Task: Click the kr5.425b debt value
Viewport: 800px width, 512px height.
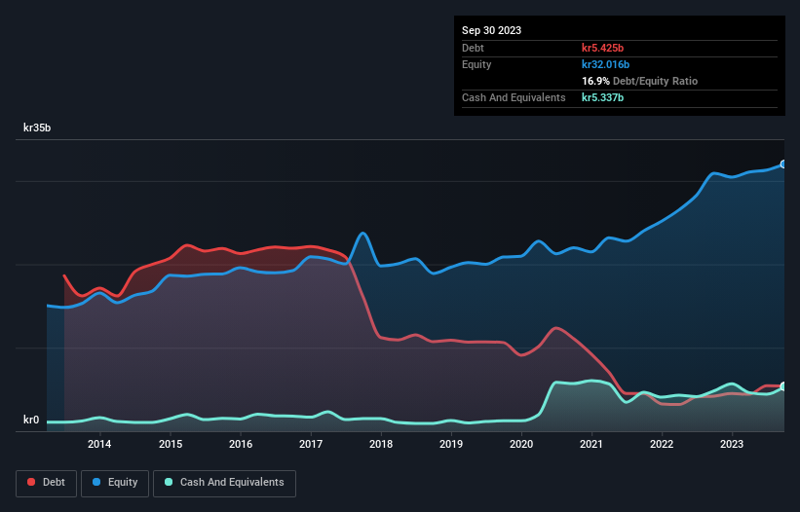Action: [x=602, y=48]
